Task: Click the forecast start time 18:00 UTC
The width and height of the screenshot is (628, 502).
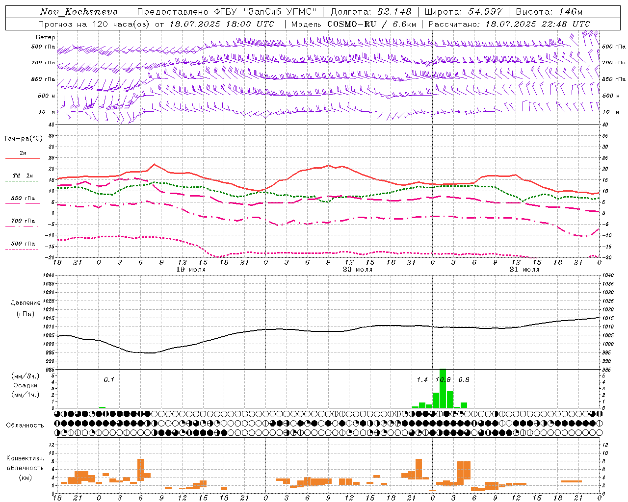Action: coord(250,24)
